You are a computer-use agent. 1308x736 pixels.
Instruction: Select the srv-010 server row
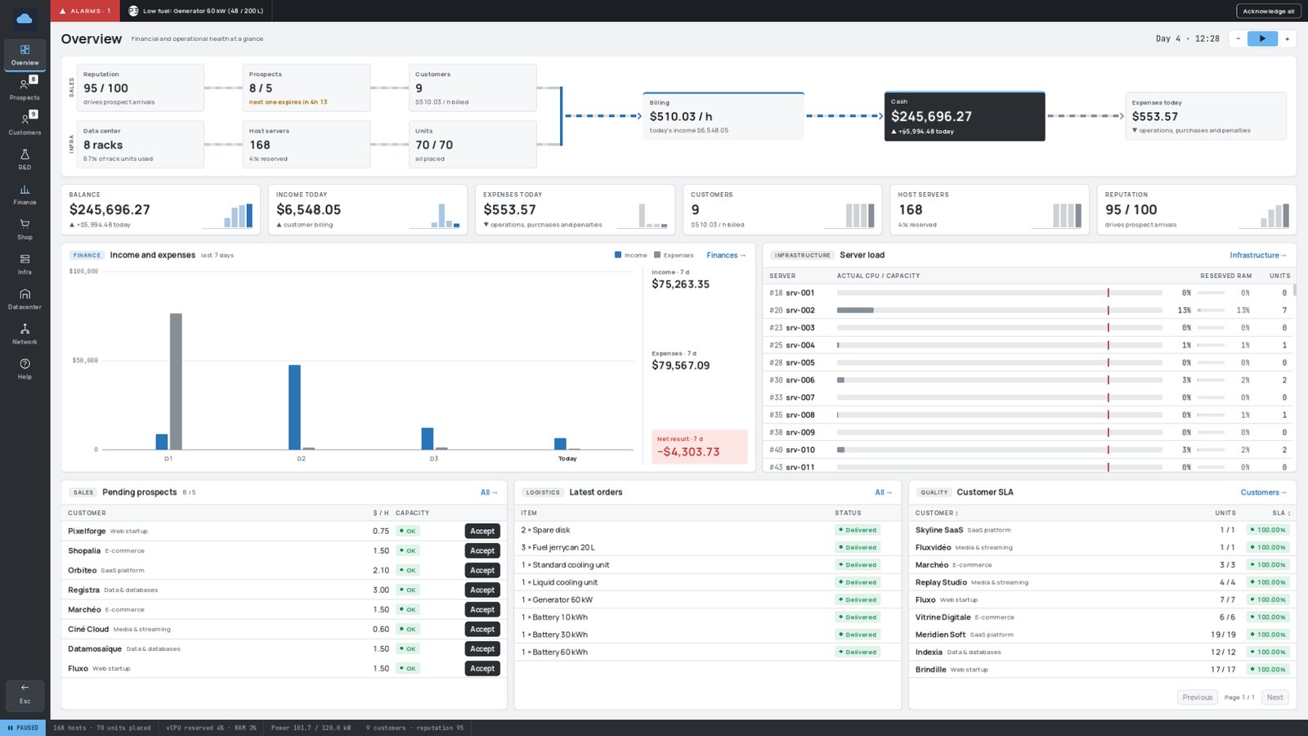1029,450
